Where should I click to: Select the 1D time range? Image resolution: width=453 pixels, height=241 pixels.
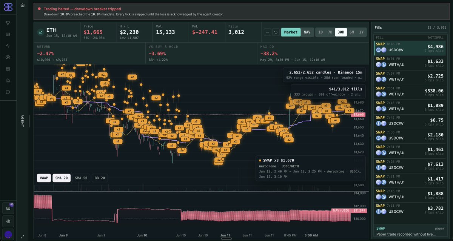(320, 32)
